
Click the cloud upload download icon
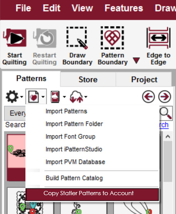pyautogui.click(x=76, y=97)
